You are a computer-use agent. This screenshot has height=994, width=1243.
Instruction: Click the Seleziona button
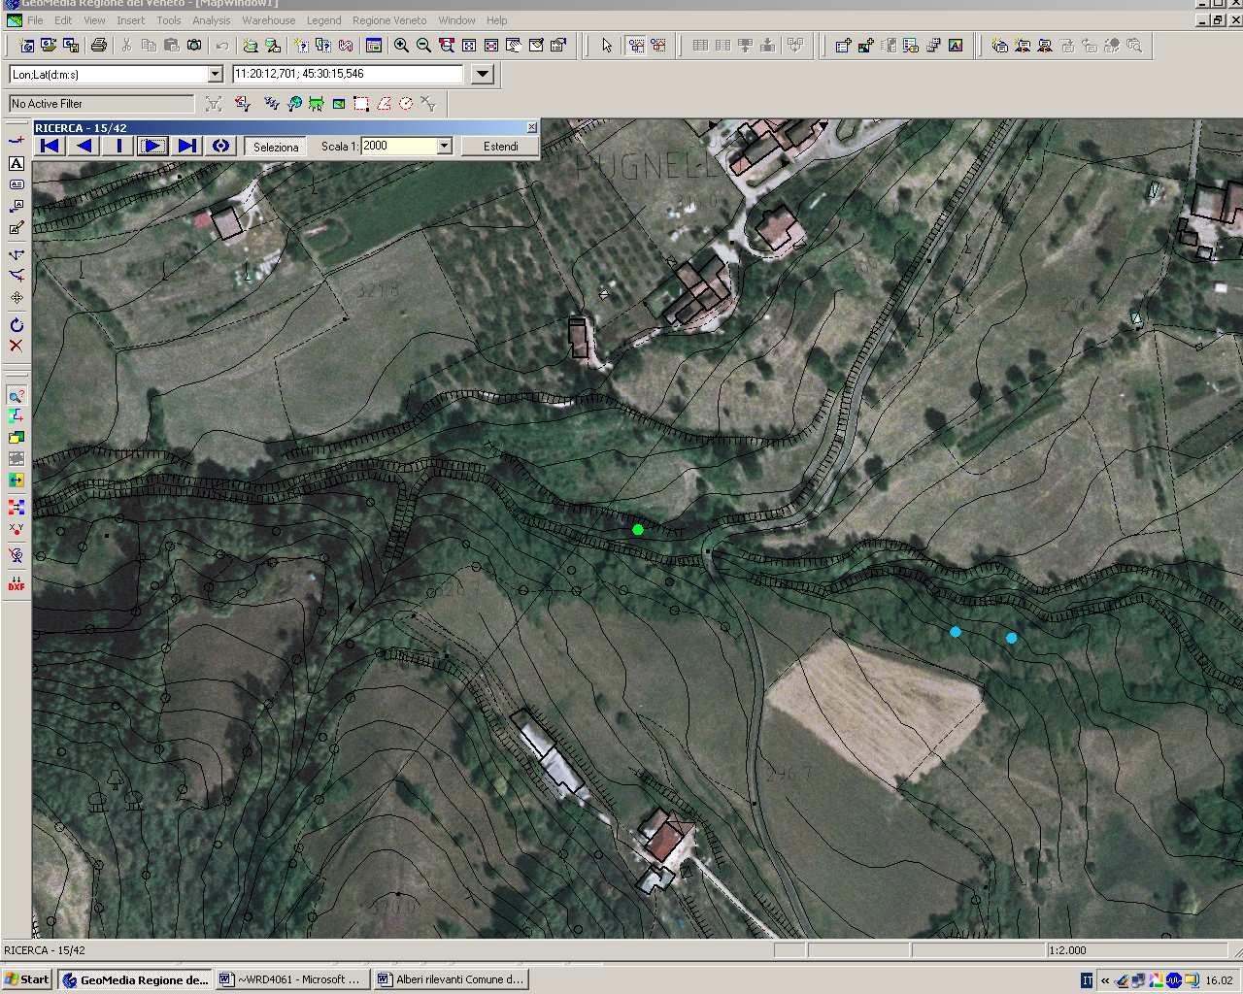276,147
